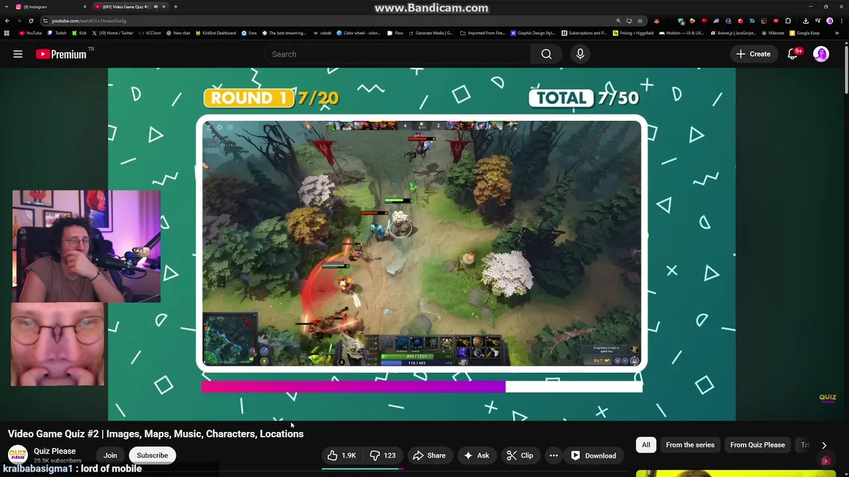This screenshot has height=477, width=849.
Task: Open the browser extensions puzzle icon
Action: 788,21
